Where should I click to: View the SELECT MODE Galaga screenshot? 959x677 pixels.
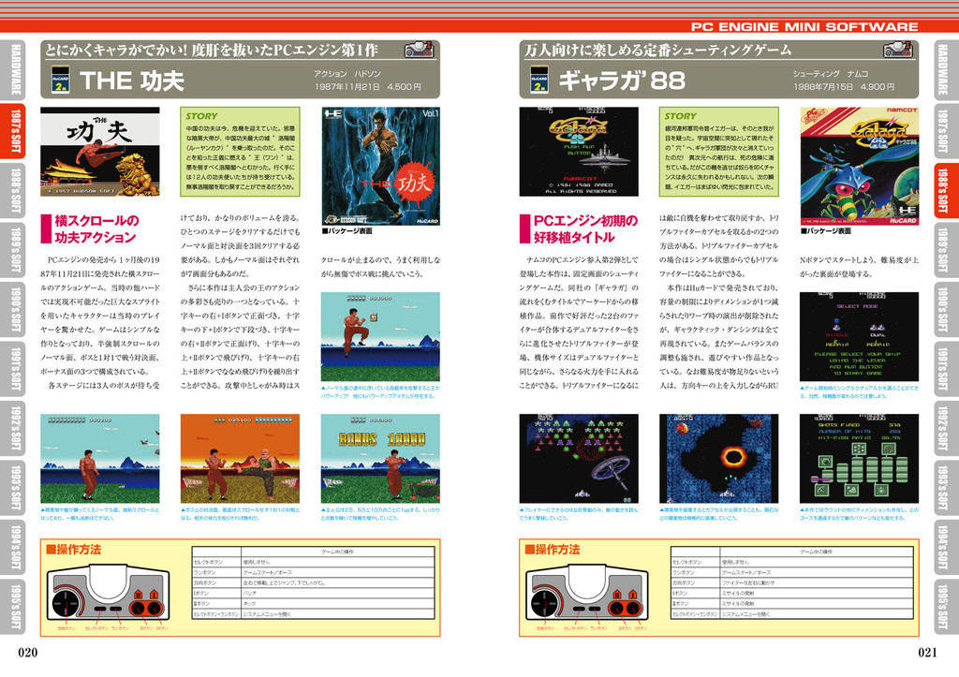859,336
